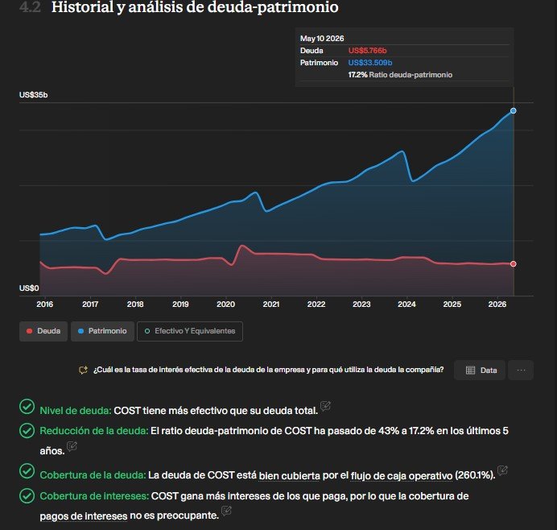Screen dimensions: 557x530
Task: Open the flujo de caja operativo link
Action: pos(402,475)
